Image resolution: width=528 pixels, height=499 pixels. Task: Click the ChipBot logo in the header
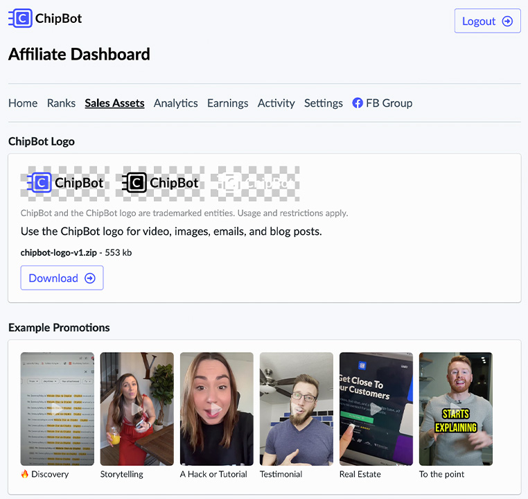coord(45,18)
